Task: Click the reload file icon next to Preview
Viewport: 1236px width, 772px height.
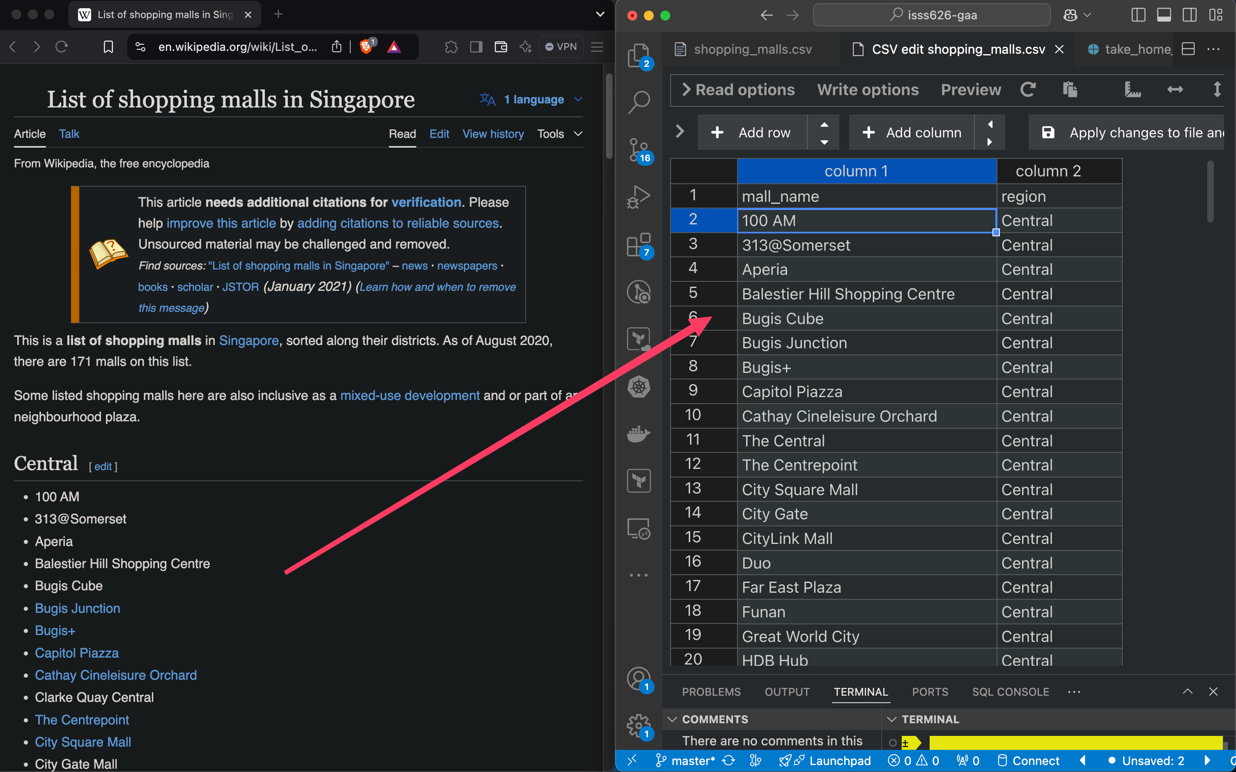Action: click(x=1028, y=90)
